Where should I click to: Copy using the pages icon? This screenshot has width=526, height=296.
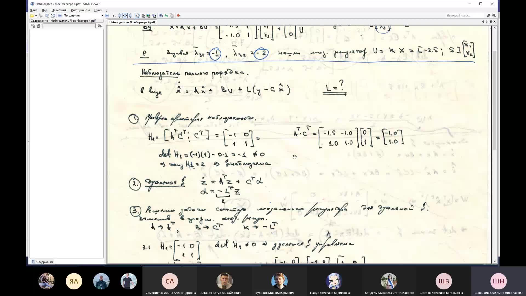(172, 16)
